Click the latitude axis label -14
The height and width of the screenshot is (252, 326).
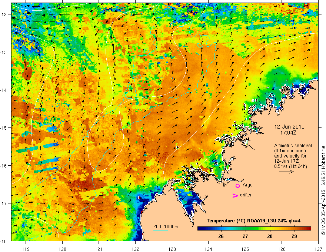tap(4, 90)
